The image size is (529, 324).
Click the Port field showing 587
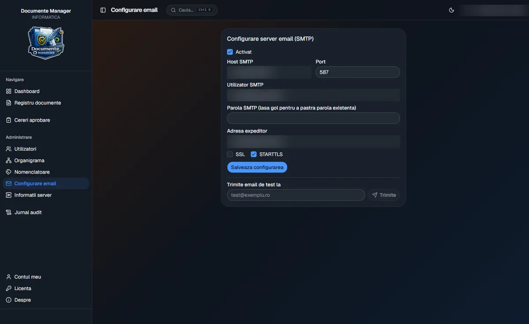[358, 72]
